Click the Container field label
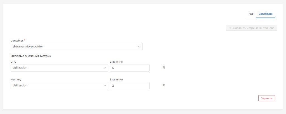This screenshot has height=114, width=286. click(17, 40)
